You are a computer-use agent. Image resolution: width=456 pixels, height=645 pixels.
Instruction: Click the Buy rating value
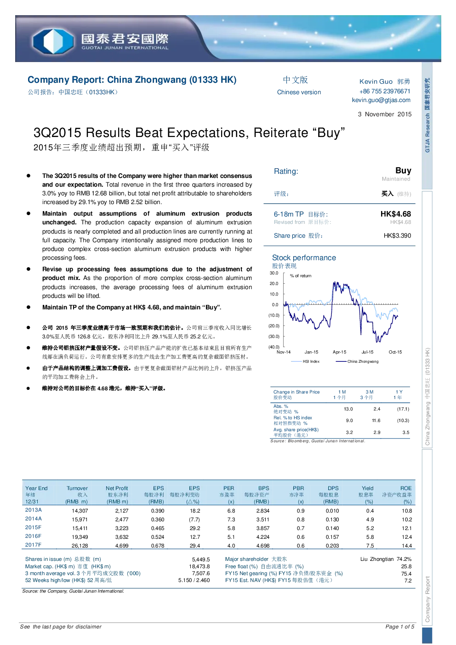click(403, 171)
